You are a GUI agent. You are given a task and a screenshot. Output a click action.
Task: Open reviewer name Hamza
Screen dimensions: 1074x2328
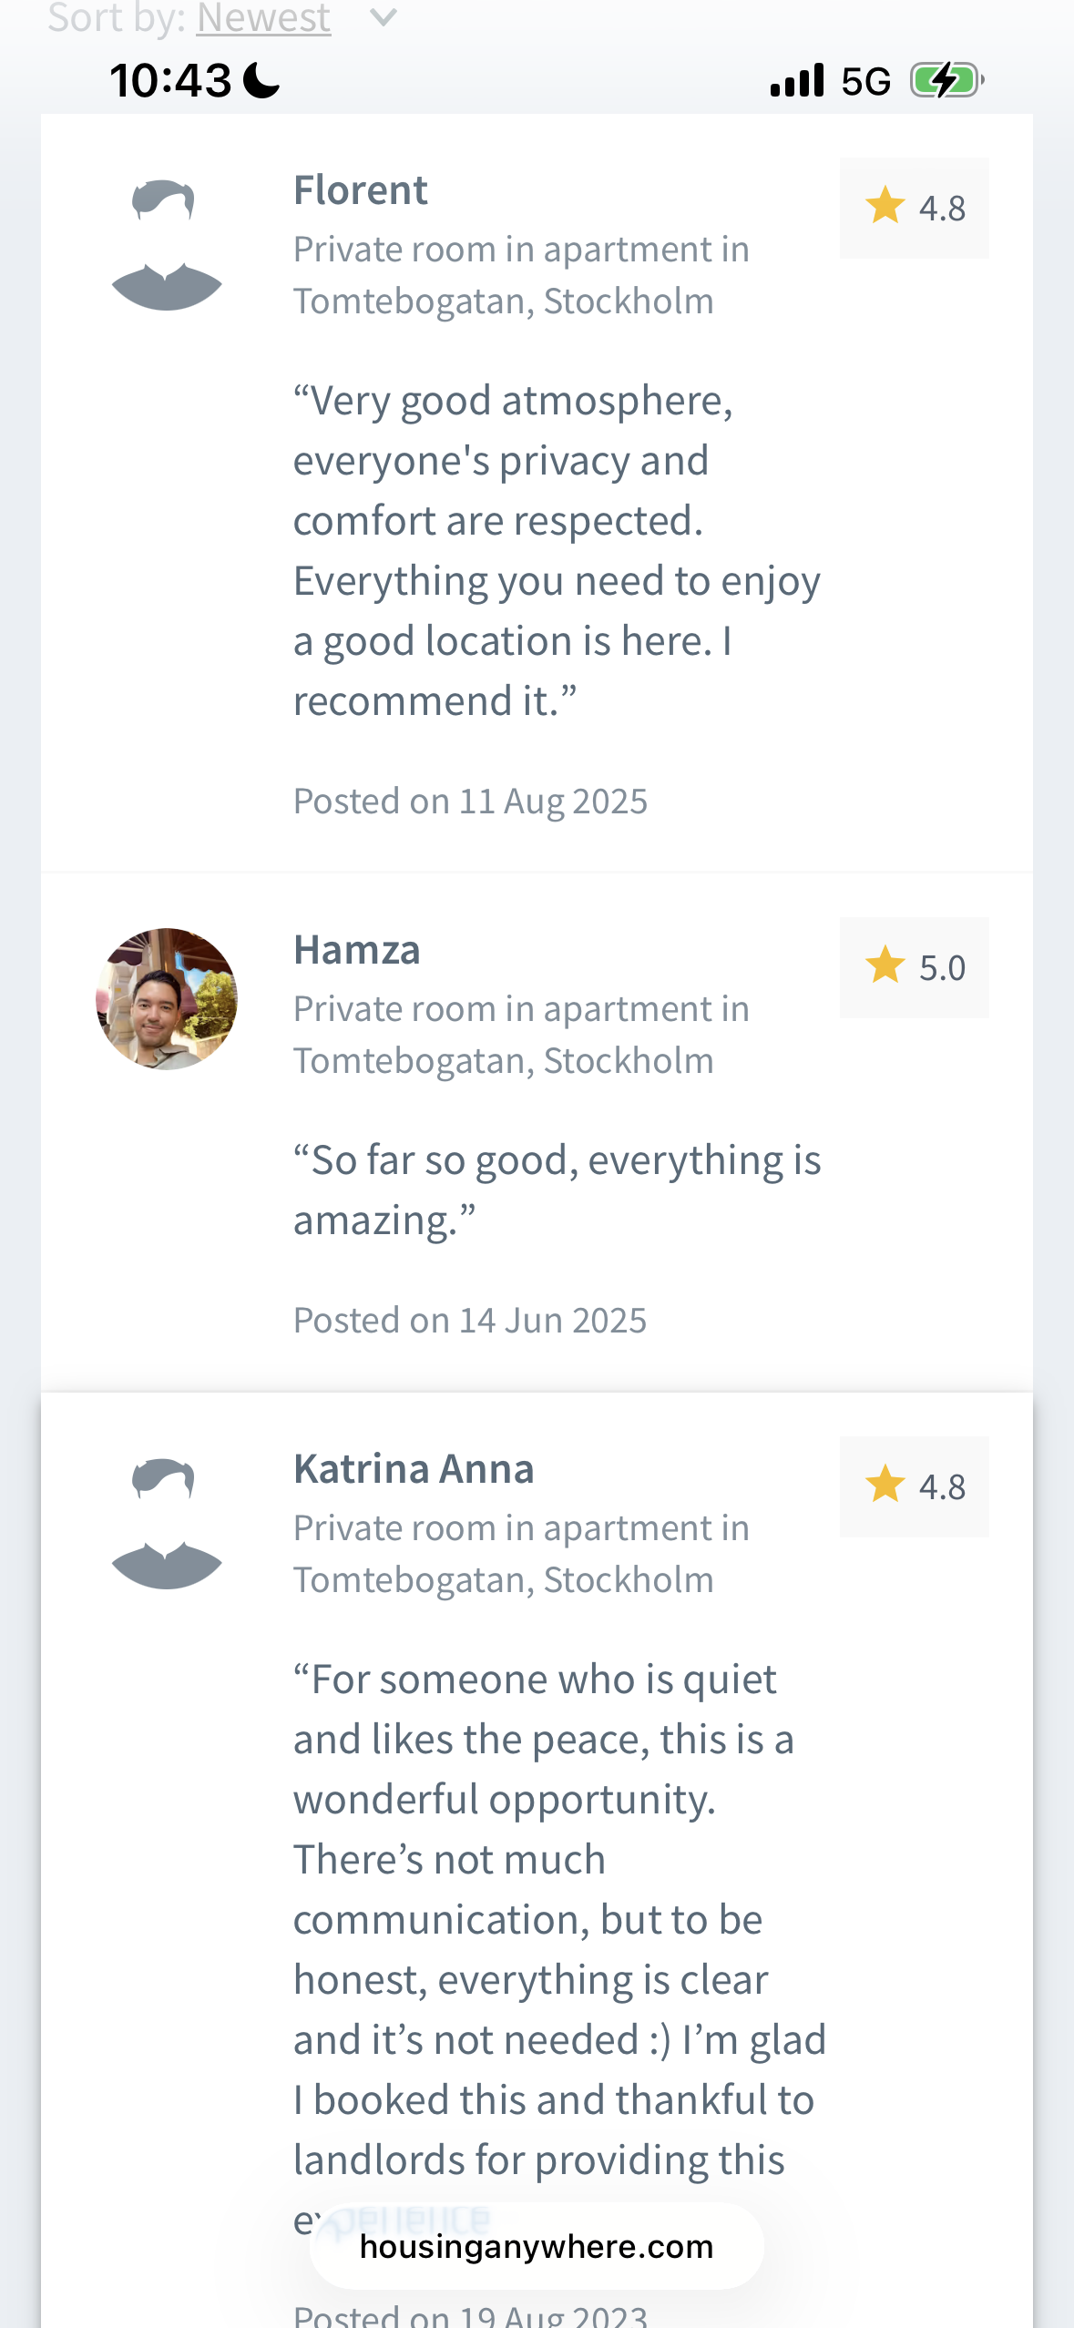coord(357,950)
